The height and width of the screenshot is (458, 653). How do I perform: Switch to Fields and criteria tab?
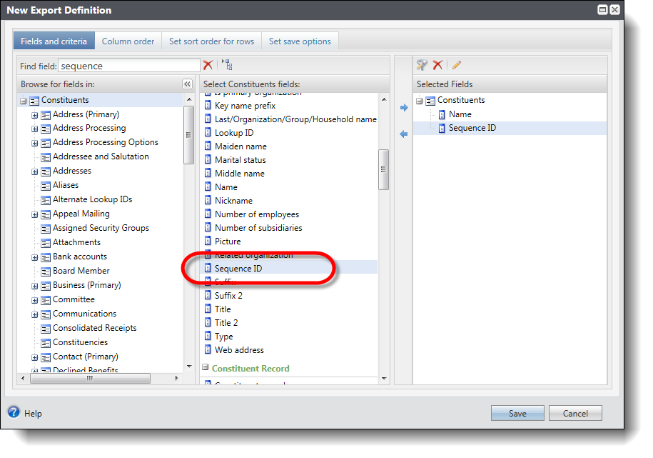coord(54,41)
